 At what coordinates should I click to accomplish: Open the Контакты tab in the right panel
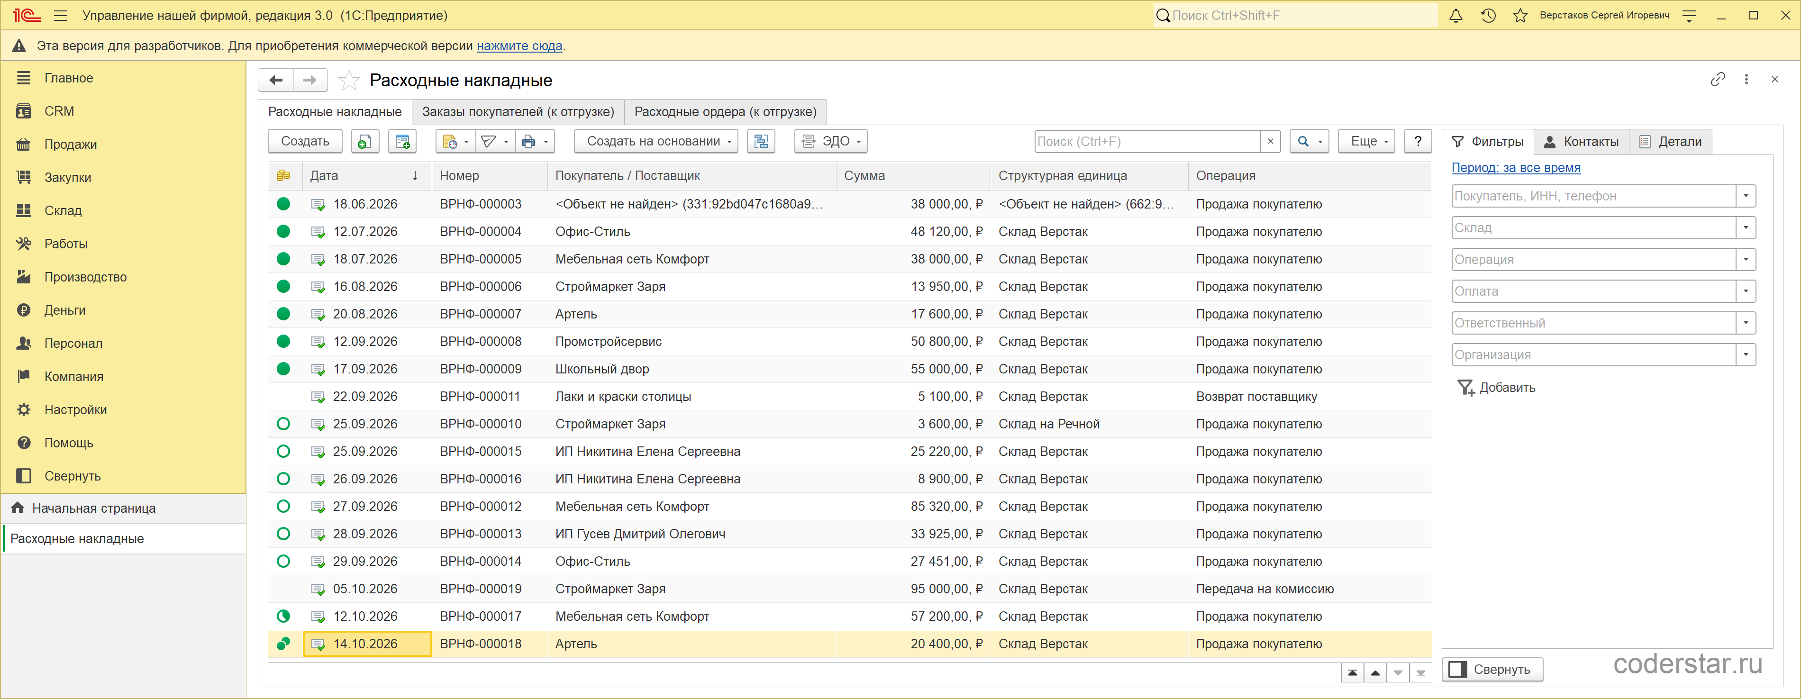coord(1581,142)
